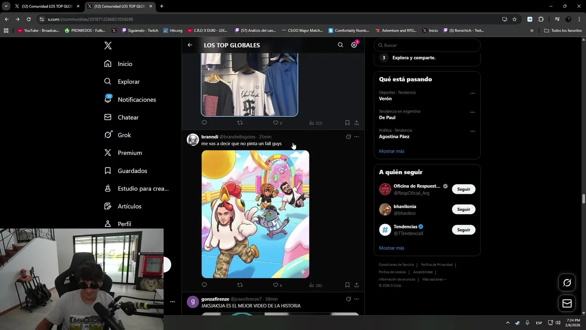View analytics of brandi's post showing 282
This screenshot has width=586, height=330.
pyautogui.click(x=315, y=285)
